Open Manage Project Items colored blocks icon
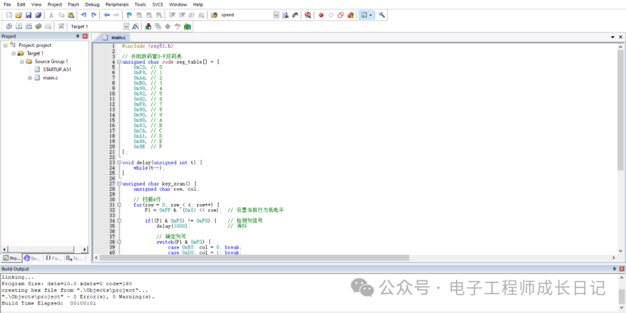The width and height of the screenshot is (626, 313). pos(148,26)
